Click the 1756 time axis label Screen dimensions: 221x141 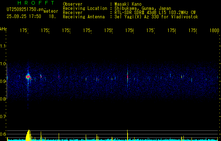[x=130, y=30]
